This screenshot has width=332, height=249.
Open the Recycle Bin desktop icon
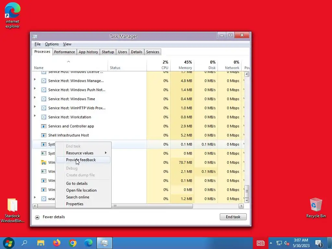tap(316, 207)
